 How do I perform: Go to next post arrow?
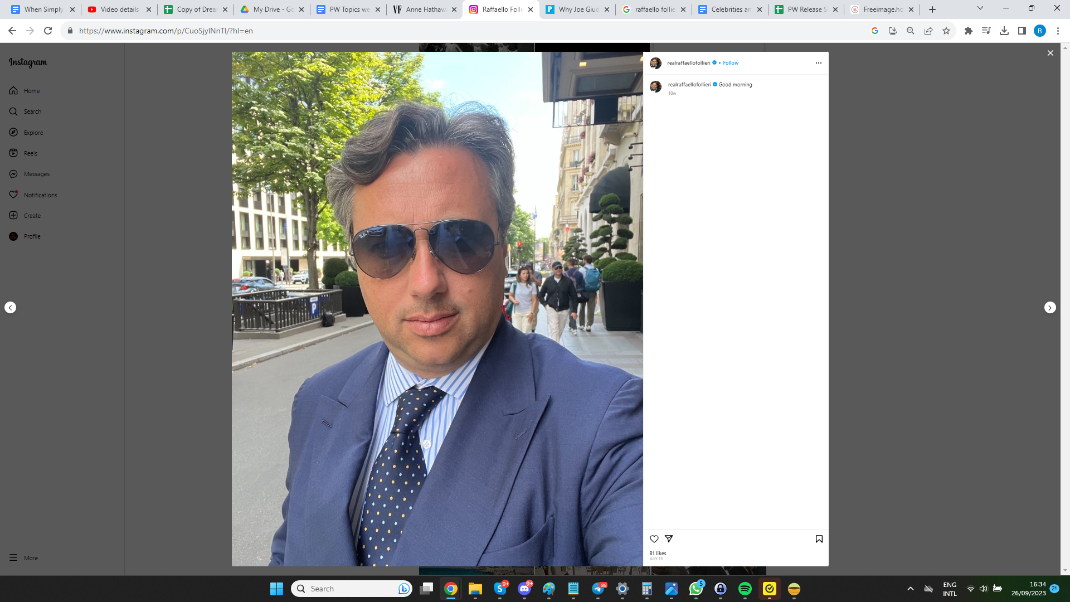tap(1050, 308)
